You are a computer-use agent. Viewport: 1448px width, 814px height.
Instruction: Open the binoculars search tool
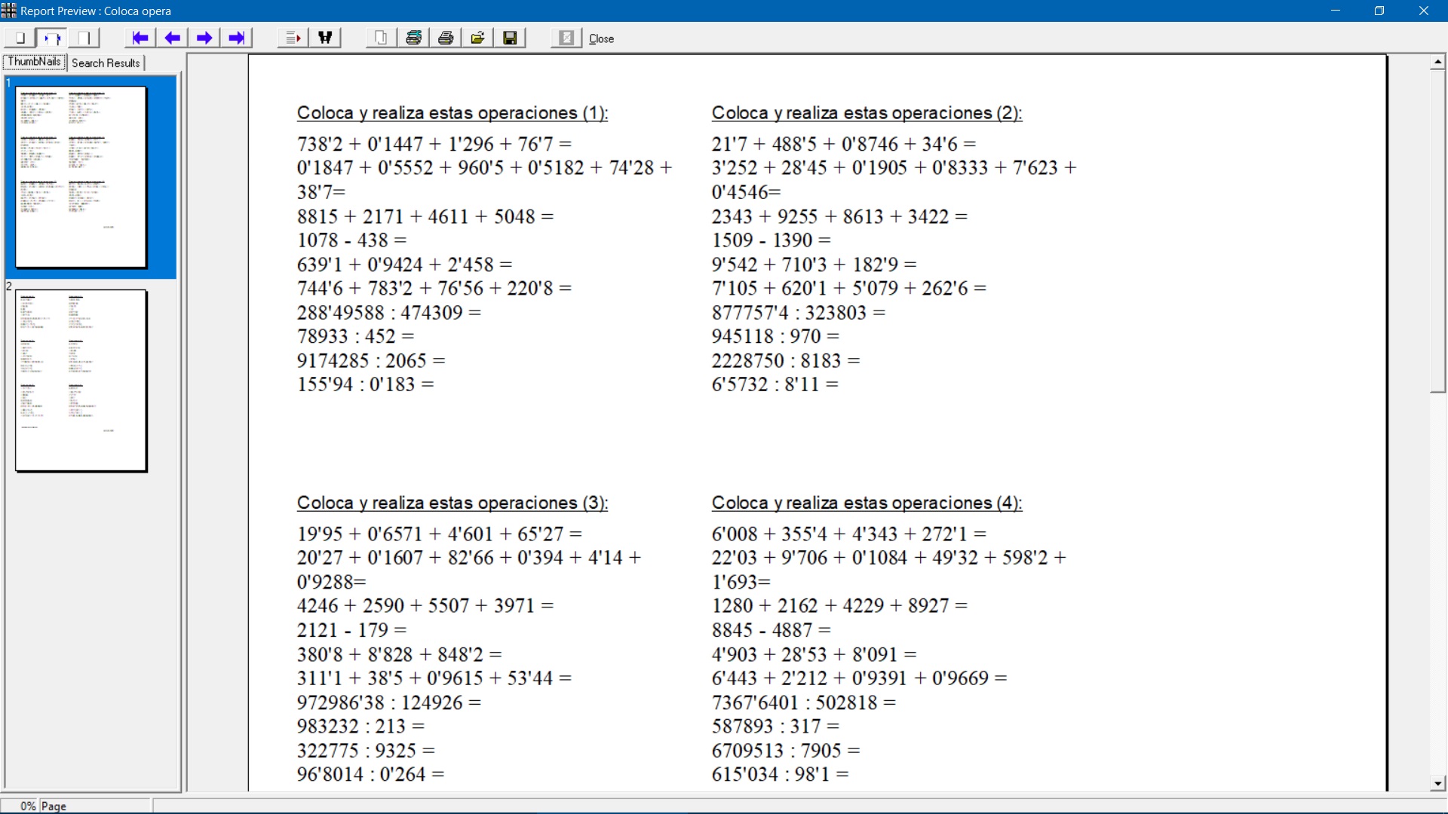[x=326, y=38]
